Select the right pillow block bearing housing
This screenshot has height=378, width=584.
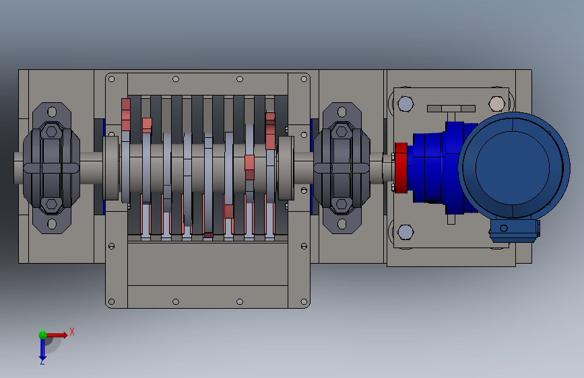point(342,168)
